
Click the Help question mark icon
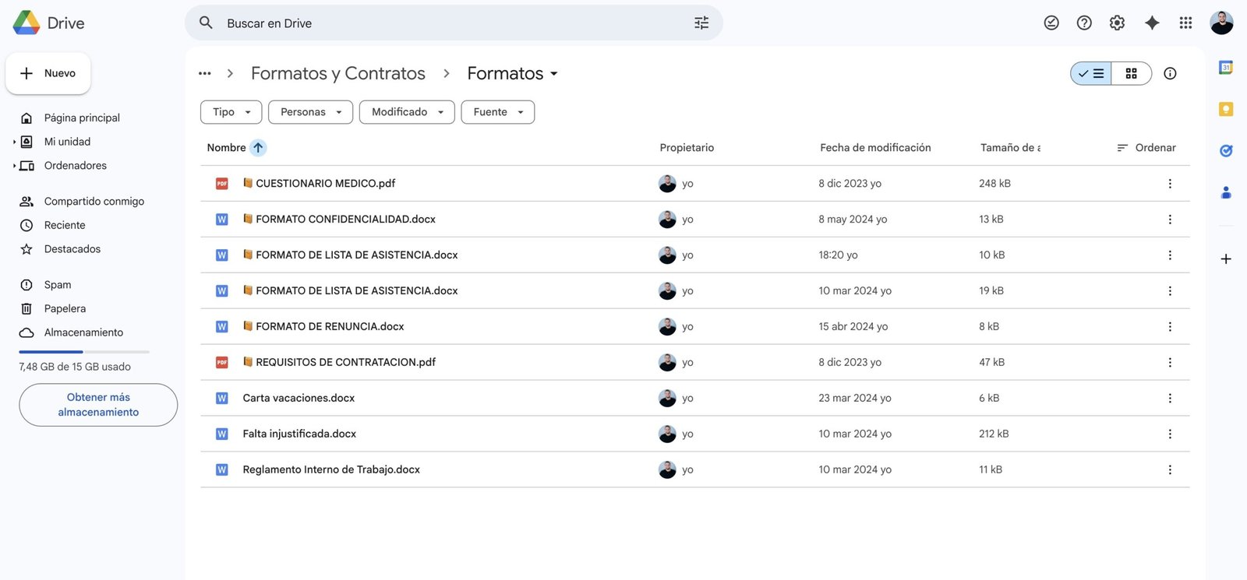click(x=1084, y=23)
